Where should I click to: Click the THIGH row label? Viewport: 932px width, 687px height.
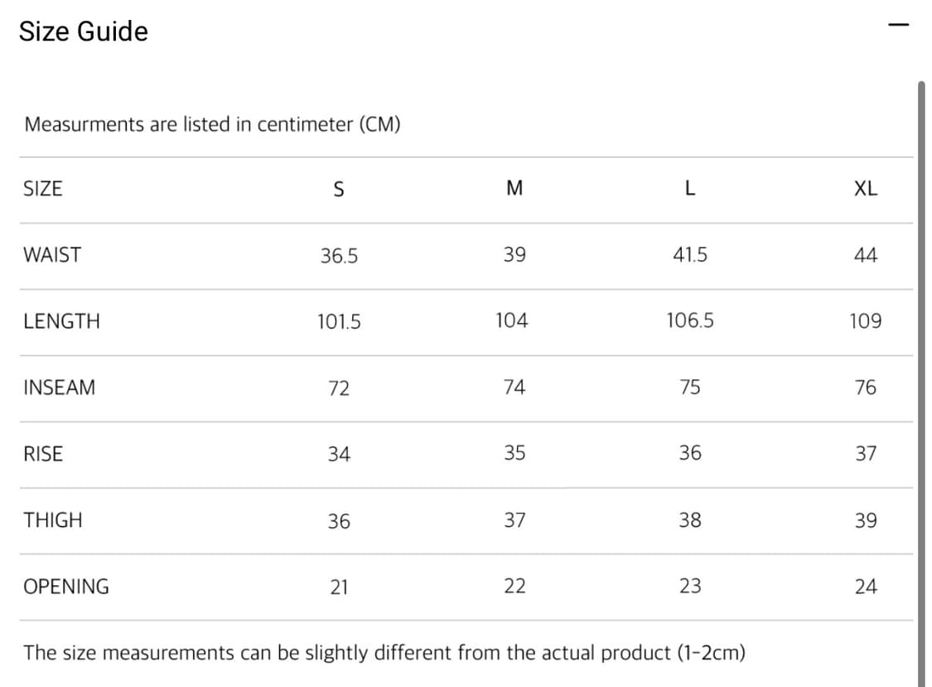(x=53, y=520)
